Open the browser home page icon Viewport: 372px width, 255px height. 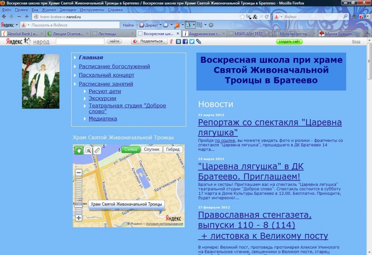pos(354,17)
